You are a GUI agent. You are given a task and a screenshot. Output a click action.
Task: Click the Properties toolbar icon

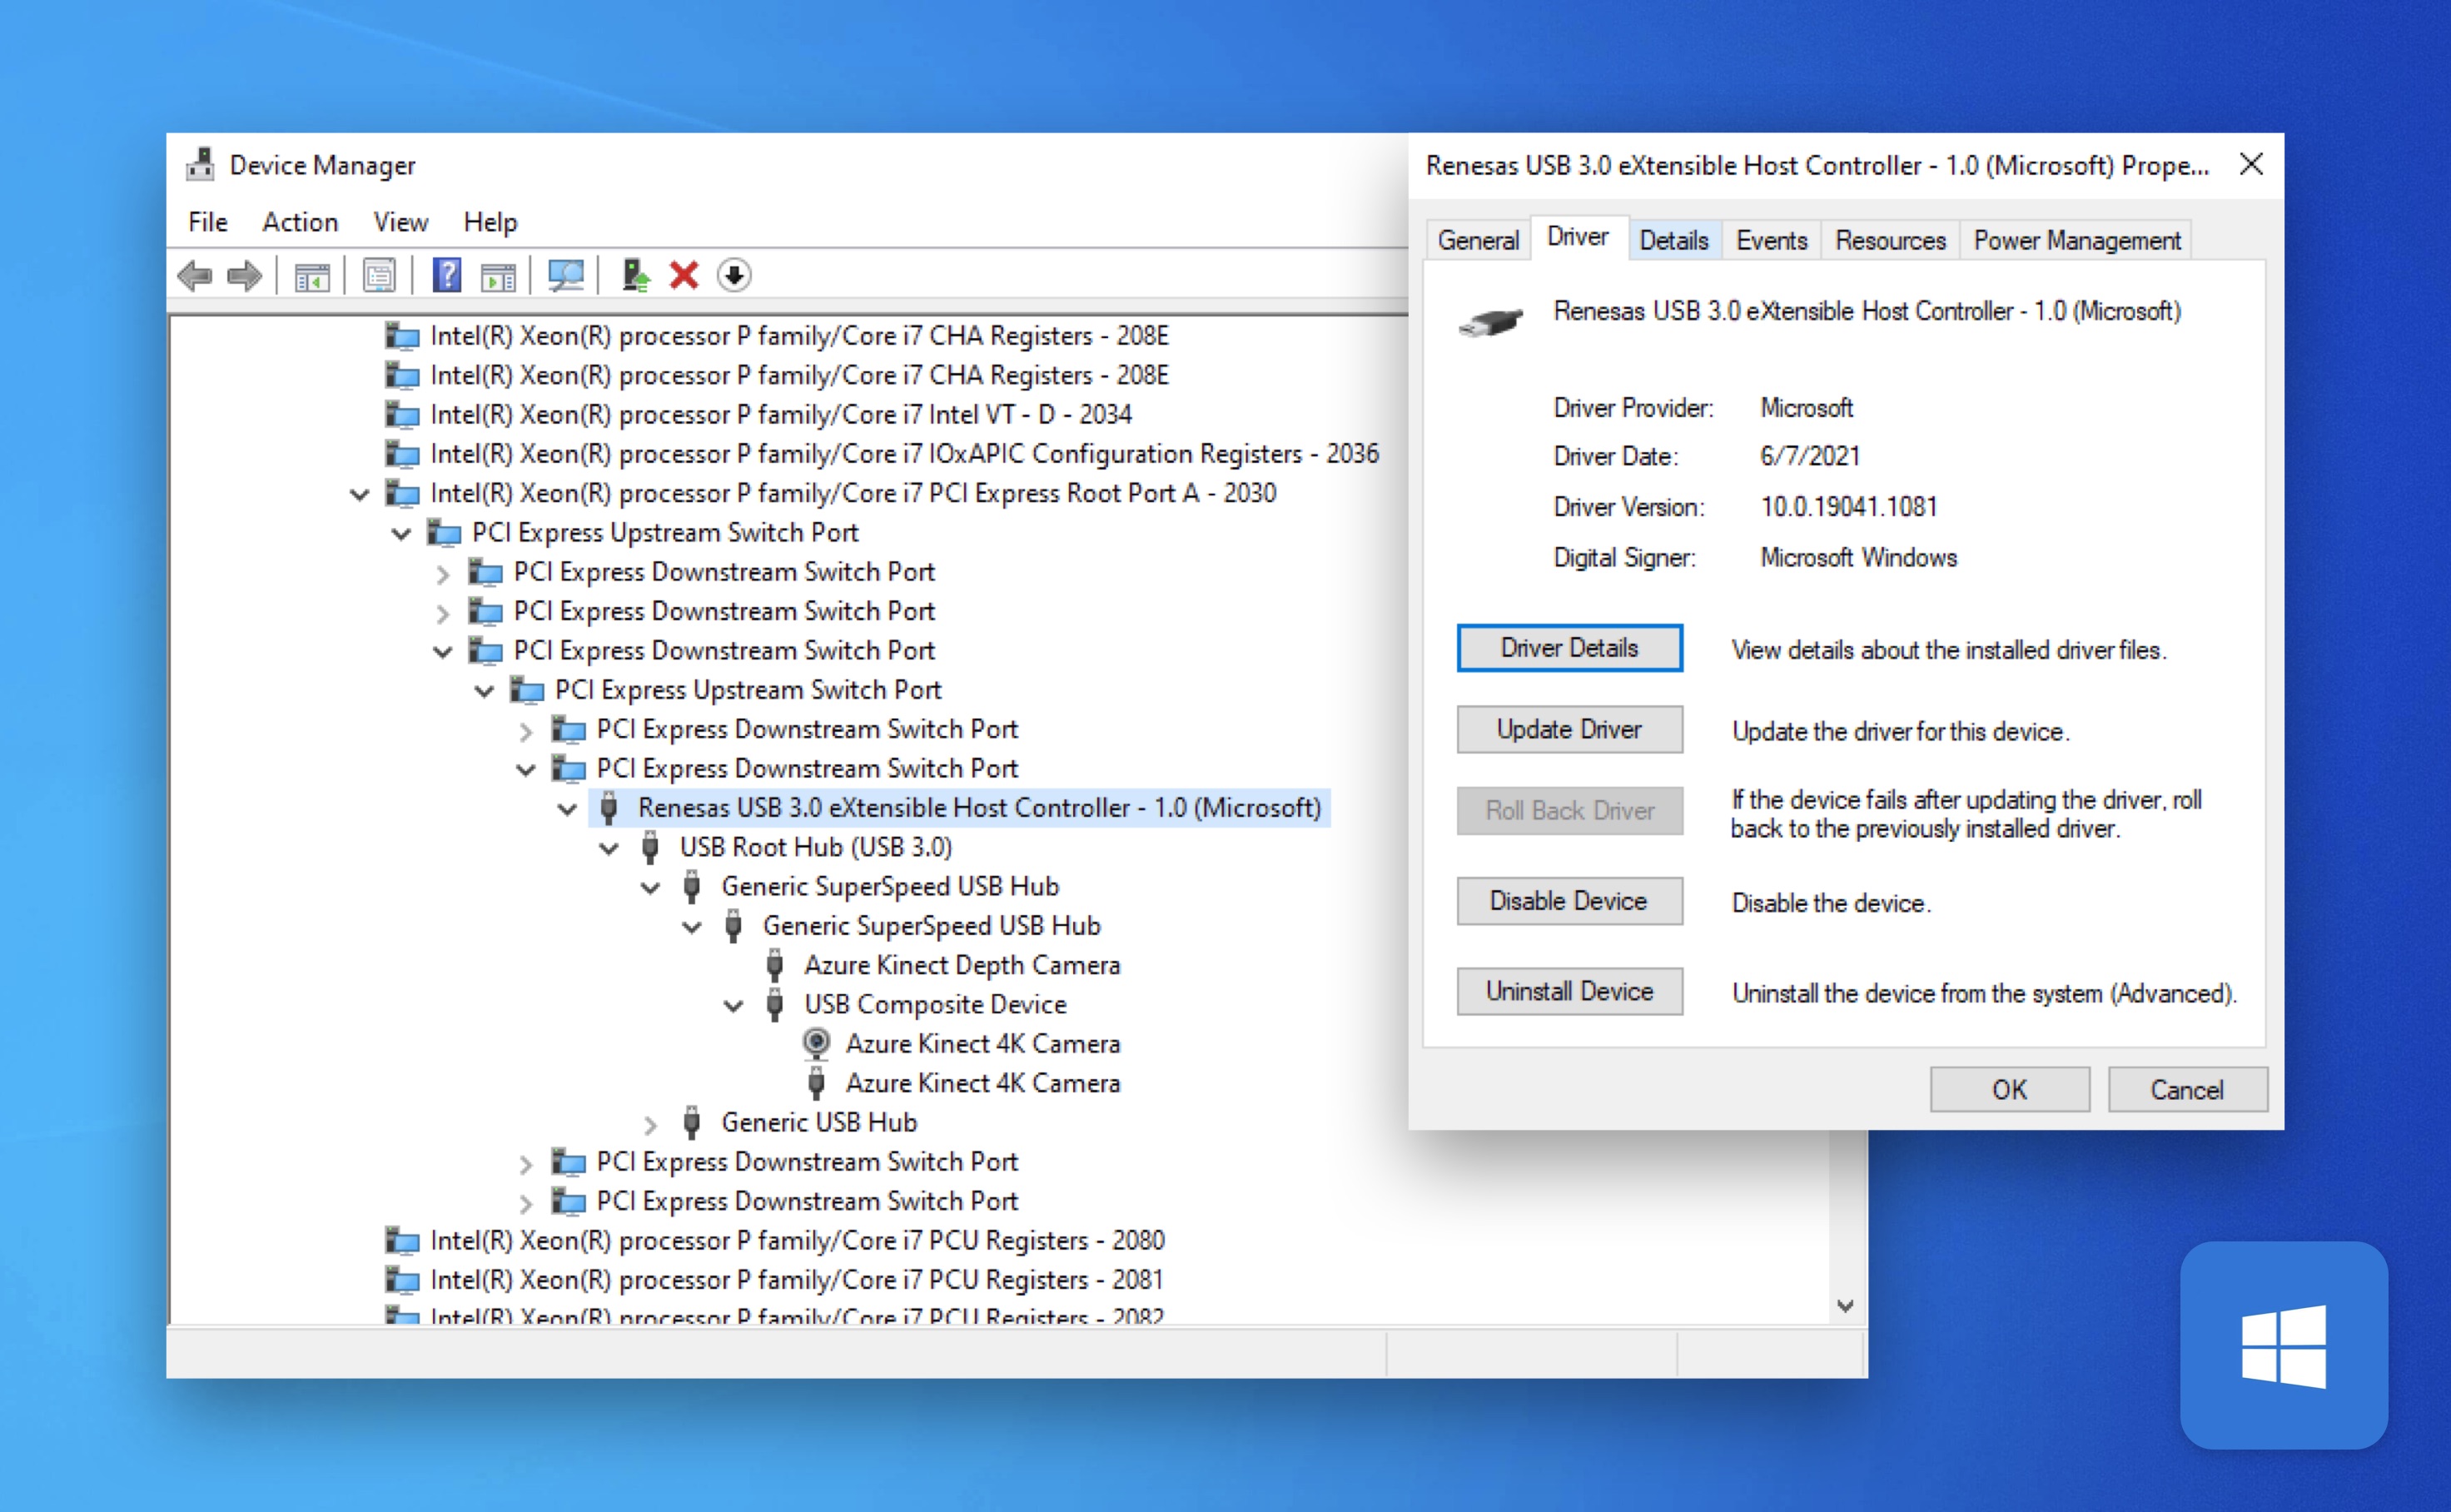coord(379,275)
